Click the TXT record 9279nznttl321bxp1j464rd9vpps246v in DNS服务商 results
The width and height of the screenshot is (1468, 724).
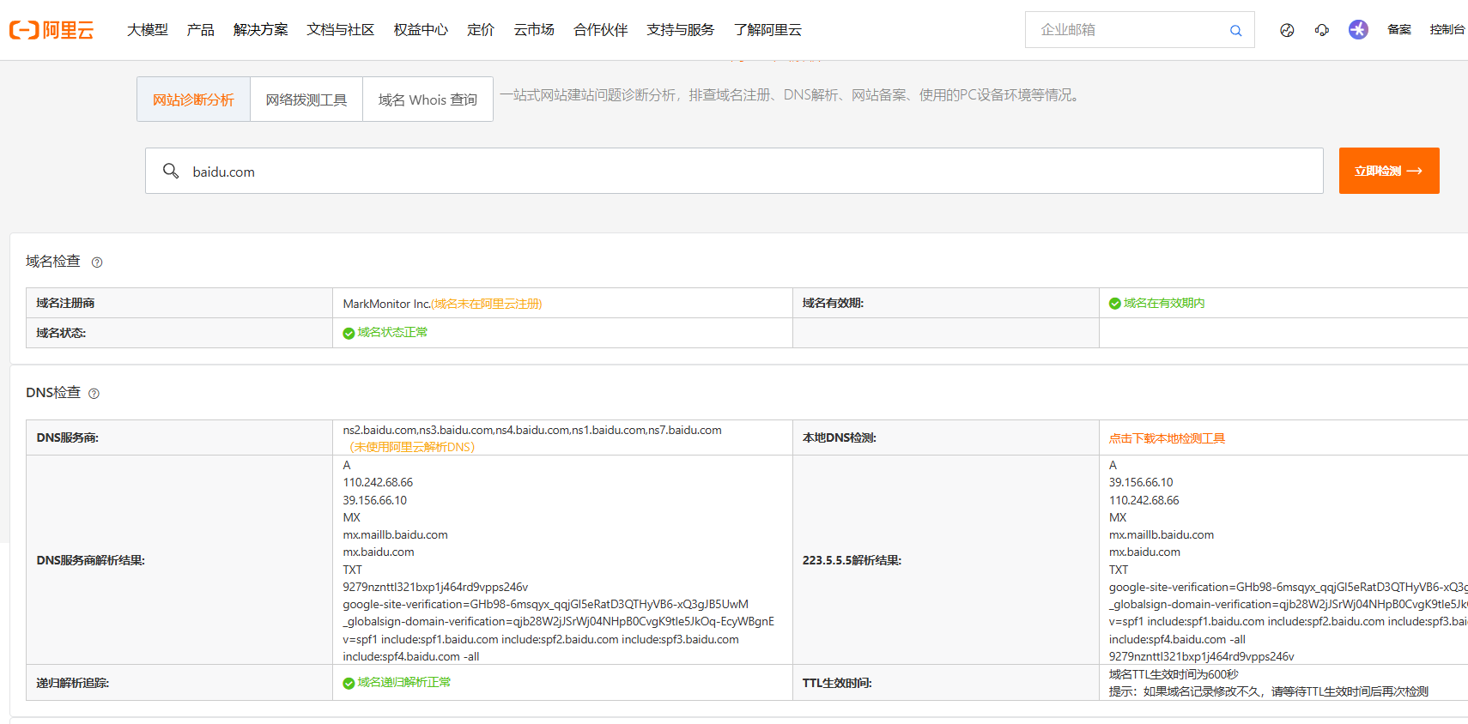pyautogui.click(x=435, y=588)
